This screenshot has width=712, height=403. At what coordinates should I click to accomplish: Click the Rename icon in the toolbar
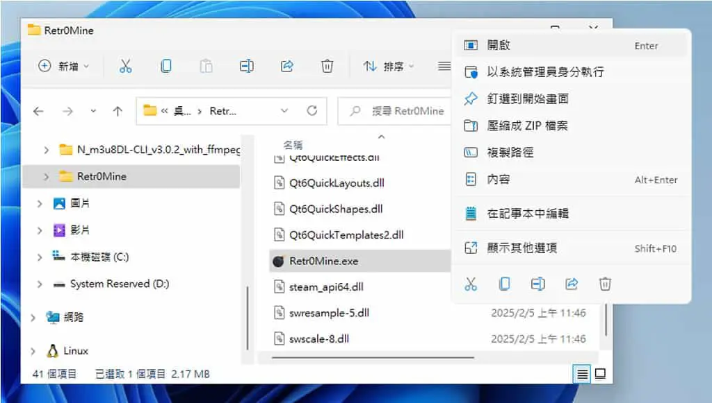[x=246, y=66]
